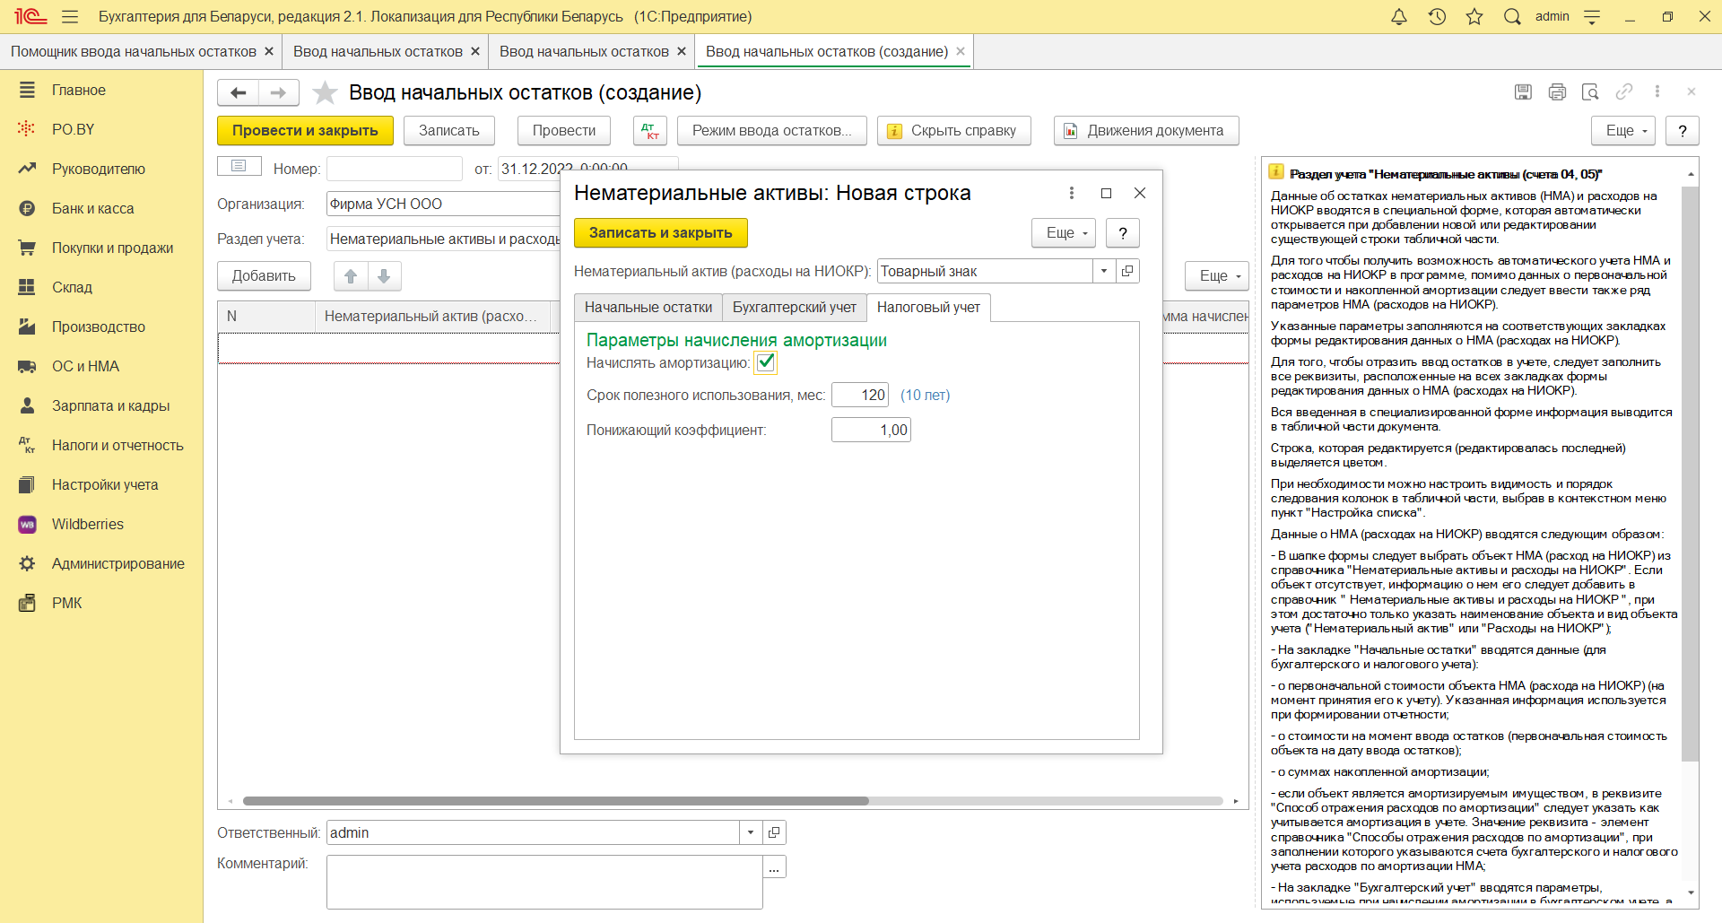The image size is (1722, 923).
Task: Click the print document icon
Action: click(1557, 91)
